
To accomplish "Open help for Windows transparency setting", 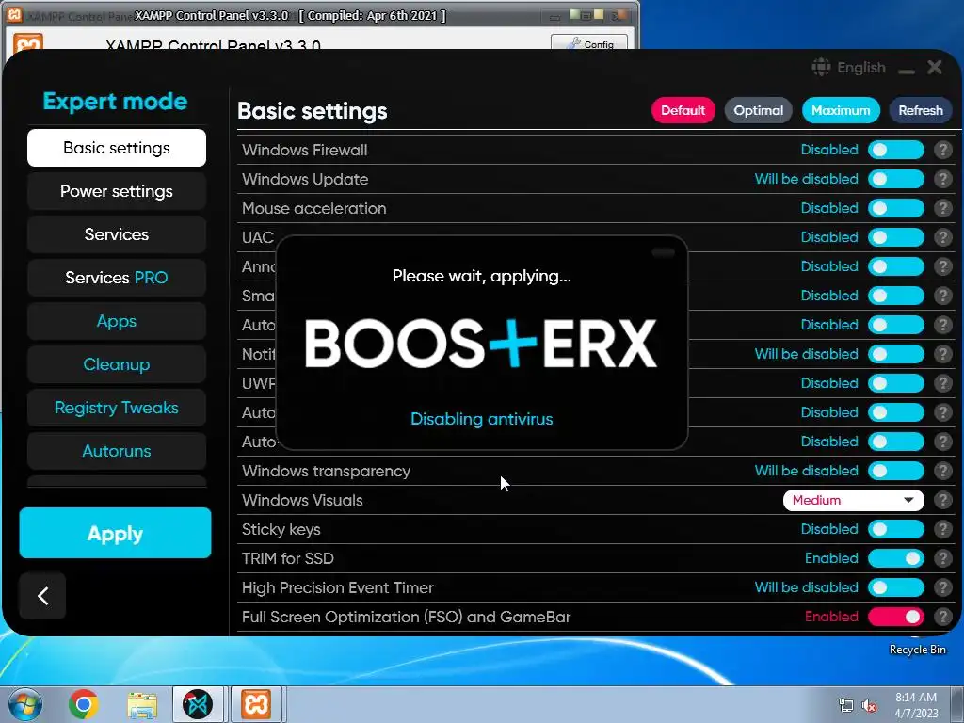I will (942, 471).
